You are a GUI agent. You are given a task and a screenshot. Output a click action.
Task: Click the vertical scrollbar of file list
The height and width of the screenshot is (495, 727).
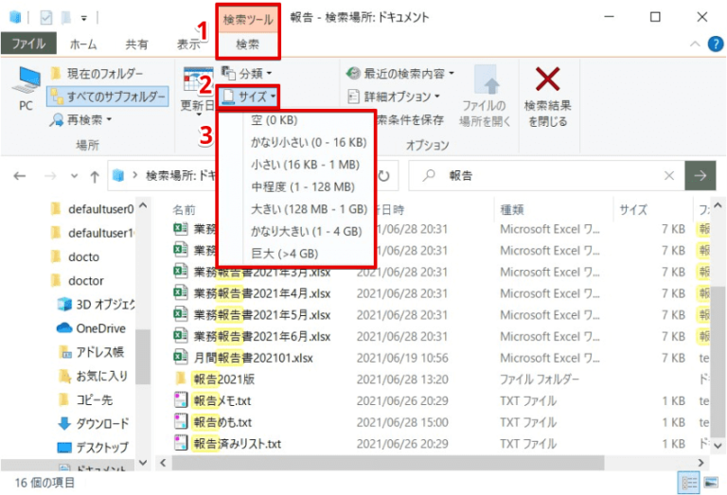pos(718,362)
